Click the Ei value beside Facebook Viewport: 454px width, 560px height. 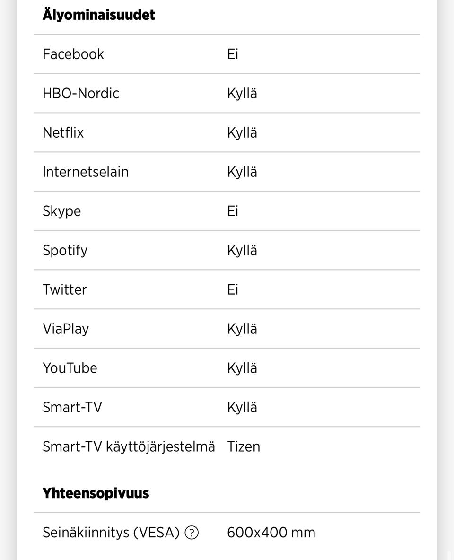click(233, 54)
